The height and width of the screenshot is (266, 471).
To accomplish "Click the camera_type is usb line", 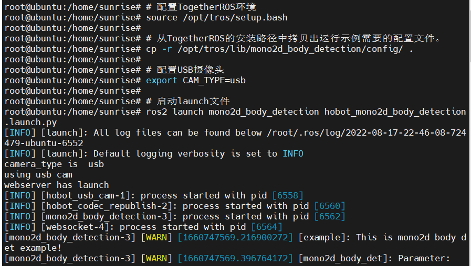I will (54, 164).
